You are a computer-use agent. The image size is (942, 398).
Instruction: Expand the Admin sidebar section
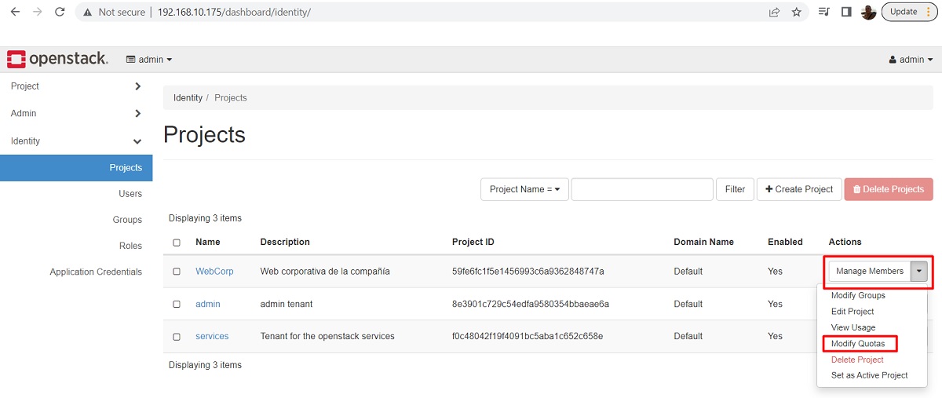click(x=76, y=113)
